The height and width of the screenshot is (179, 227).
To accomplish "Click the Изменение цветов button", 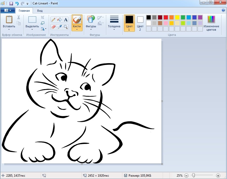I will click(211, 23).
